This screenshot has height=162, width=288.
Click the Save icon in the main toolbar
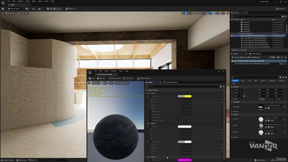[x=3, y=9]
